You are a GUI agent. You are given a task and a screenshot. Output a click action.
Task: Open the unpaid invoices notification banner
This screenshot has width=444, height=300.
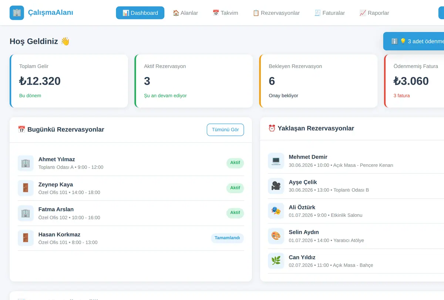pyautogui.click(x=414, y=41)
